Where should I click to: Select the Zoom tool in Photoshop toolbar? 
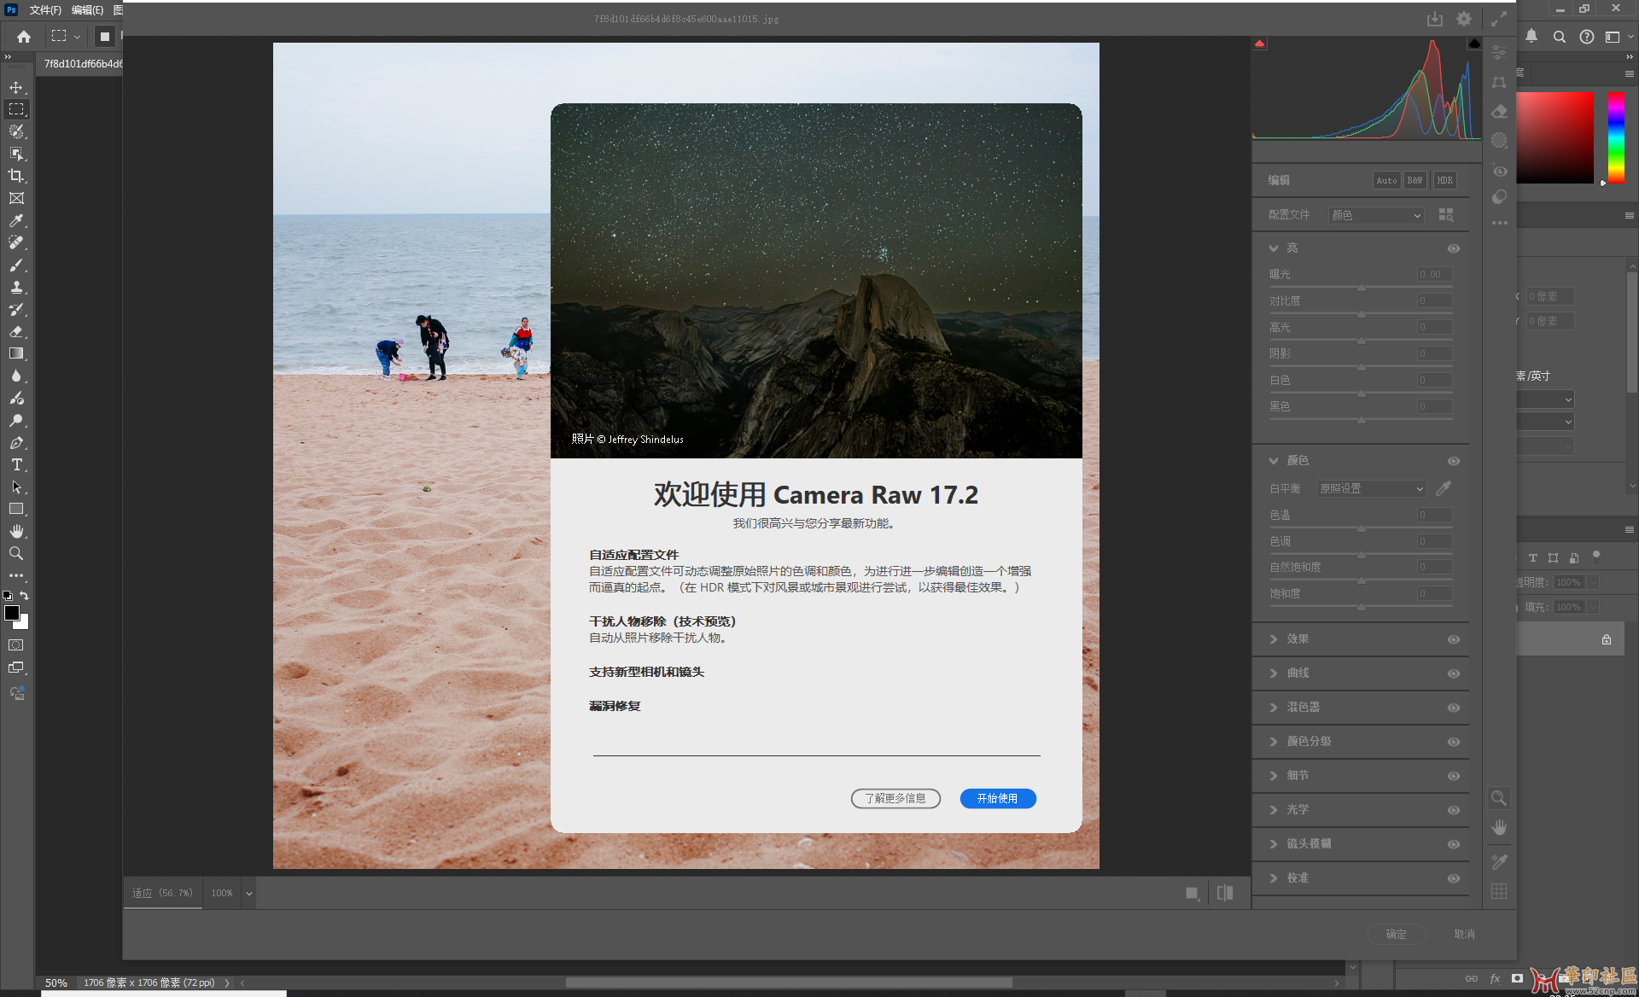(x=16, y=553)
